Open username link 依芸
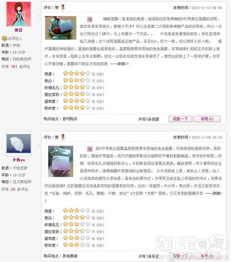 18,30
